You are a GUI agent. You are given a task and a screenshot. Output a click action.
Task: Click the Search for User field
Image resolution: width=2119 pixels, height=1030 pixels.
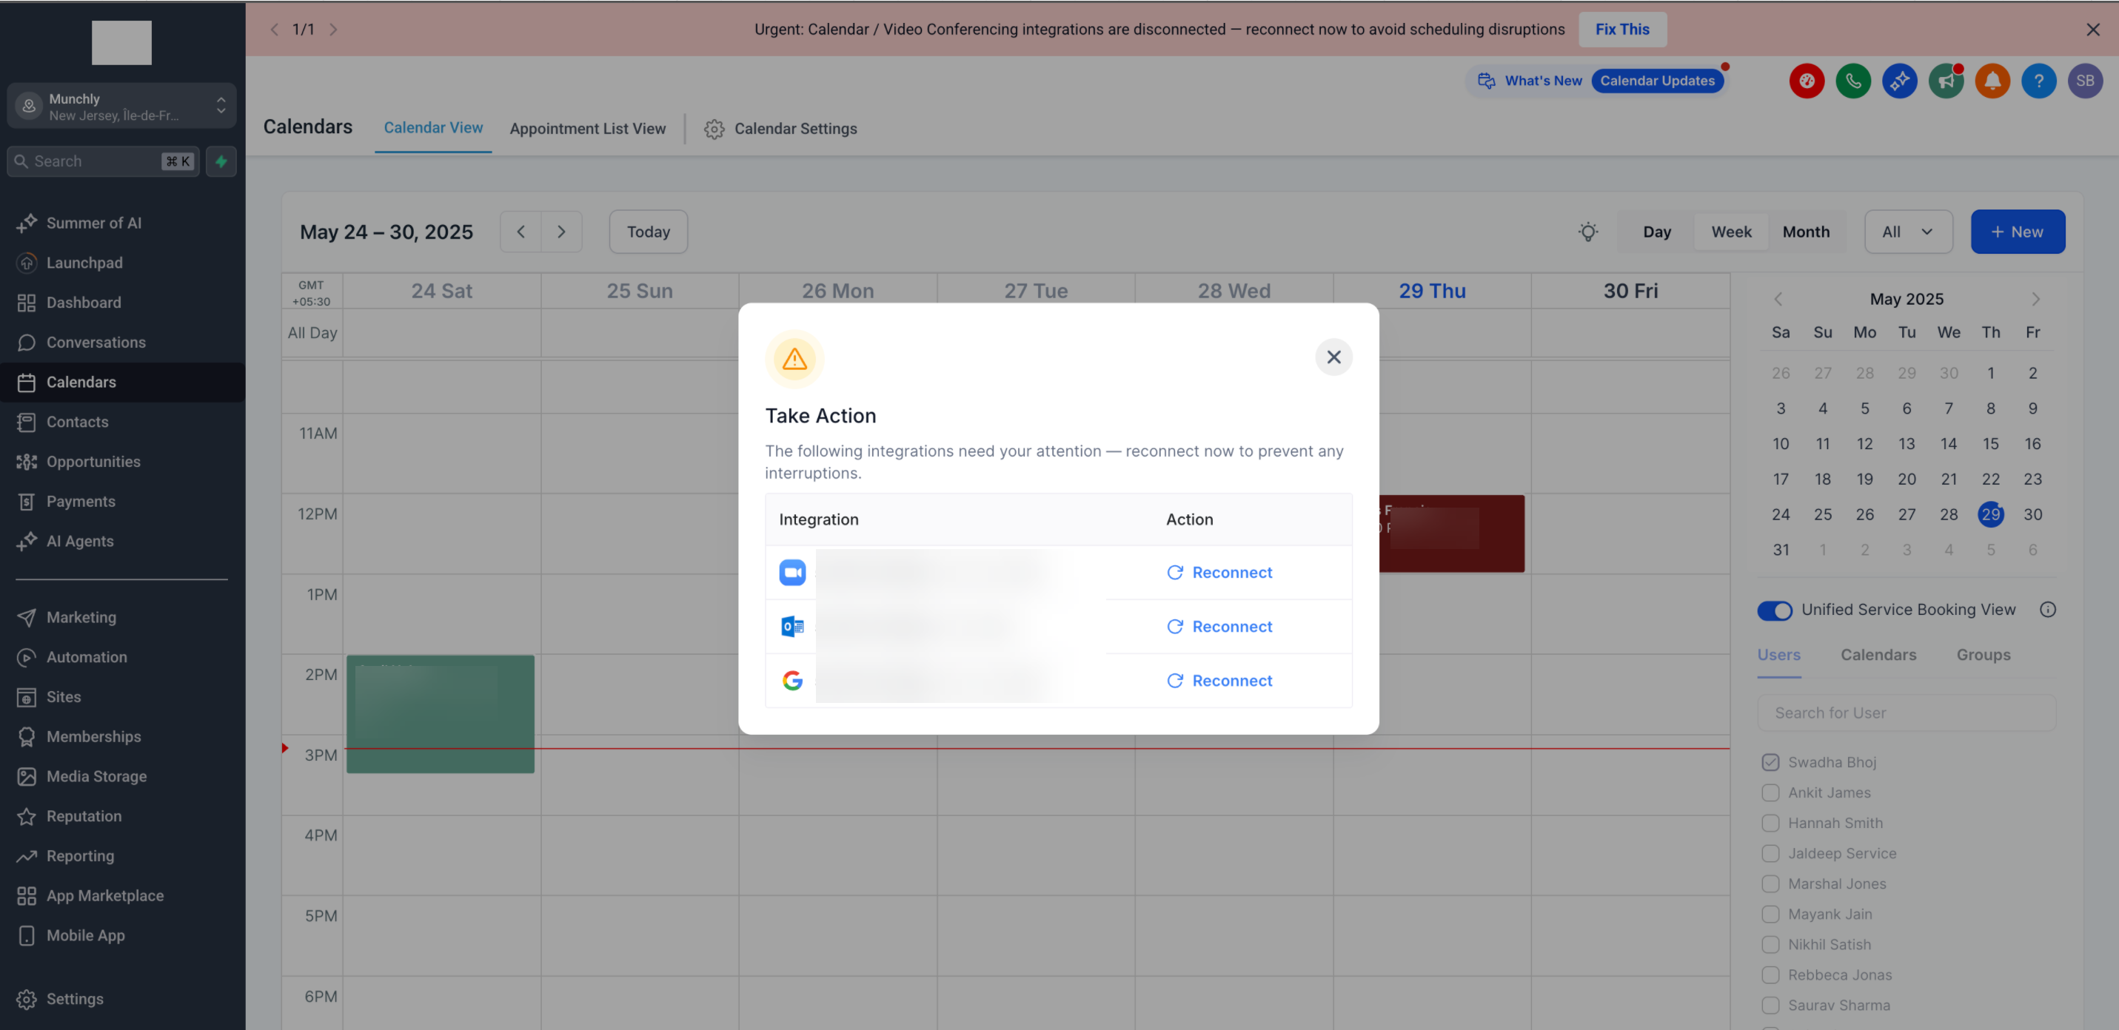(1906, 713)
